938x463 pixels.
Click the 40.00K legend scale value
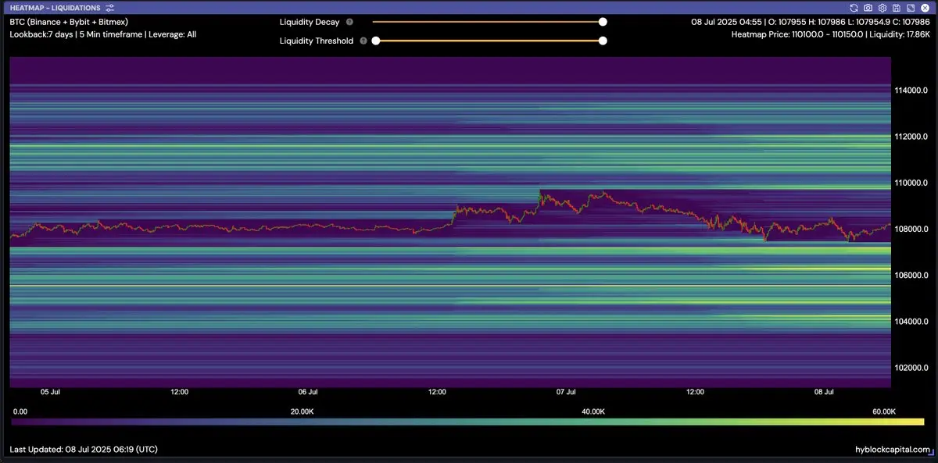pos(593,411)
